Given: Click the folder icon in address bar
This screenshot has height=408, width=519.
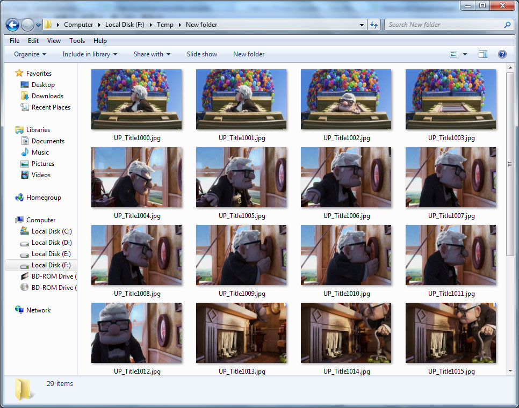Looking at the screenshot, I should (48, 25).
